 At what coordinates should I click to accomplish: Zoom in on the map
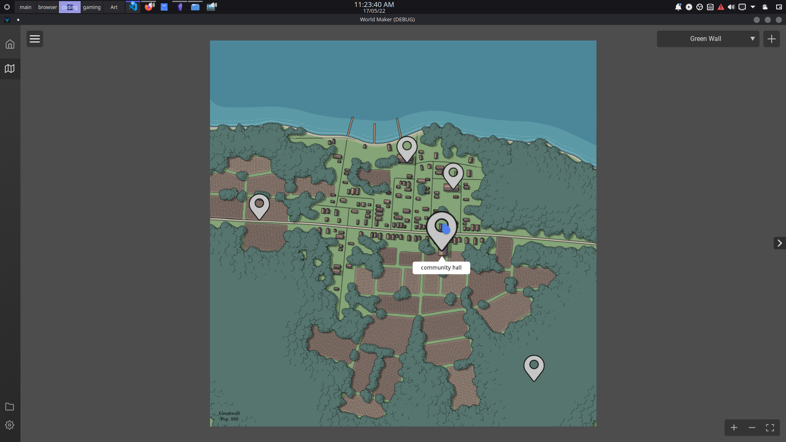734,428
